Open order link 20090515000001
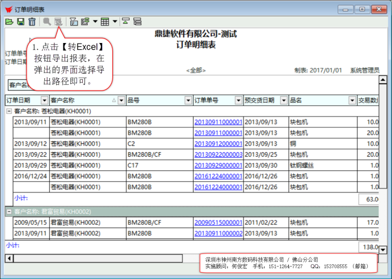This screenshot has width=392, height=279. [218, 222]
